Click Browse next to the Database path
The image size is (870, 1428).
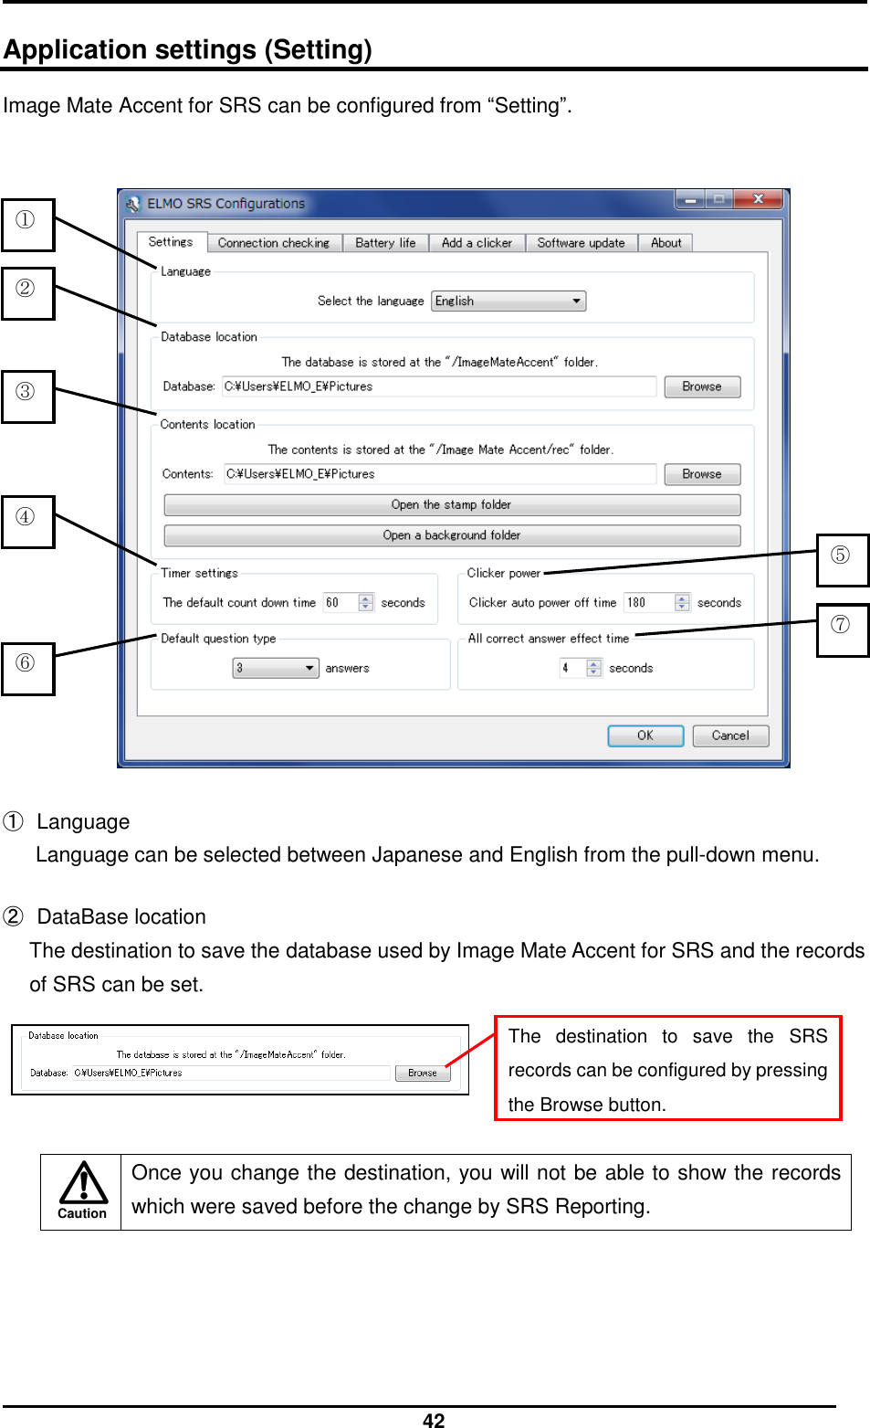[701, 386]
